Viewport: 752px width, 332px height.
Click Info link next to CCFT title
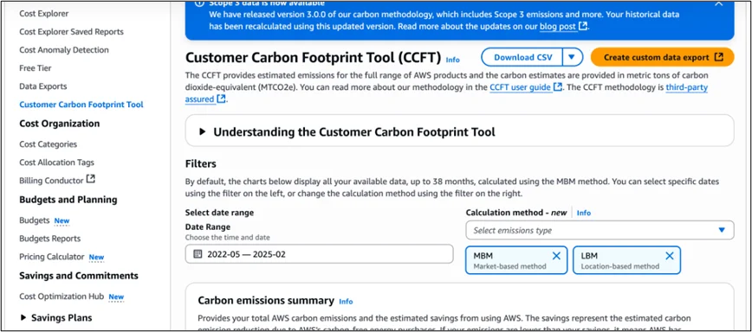(x=453, y=60)
